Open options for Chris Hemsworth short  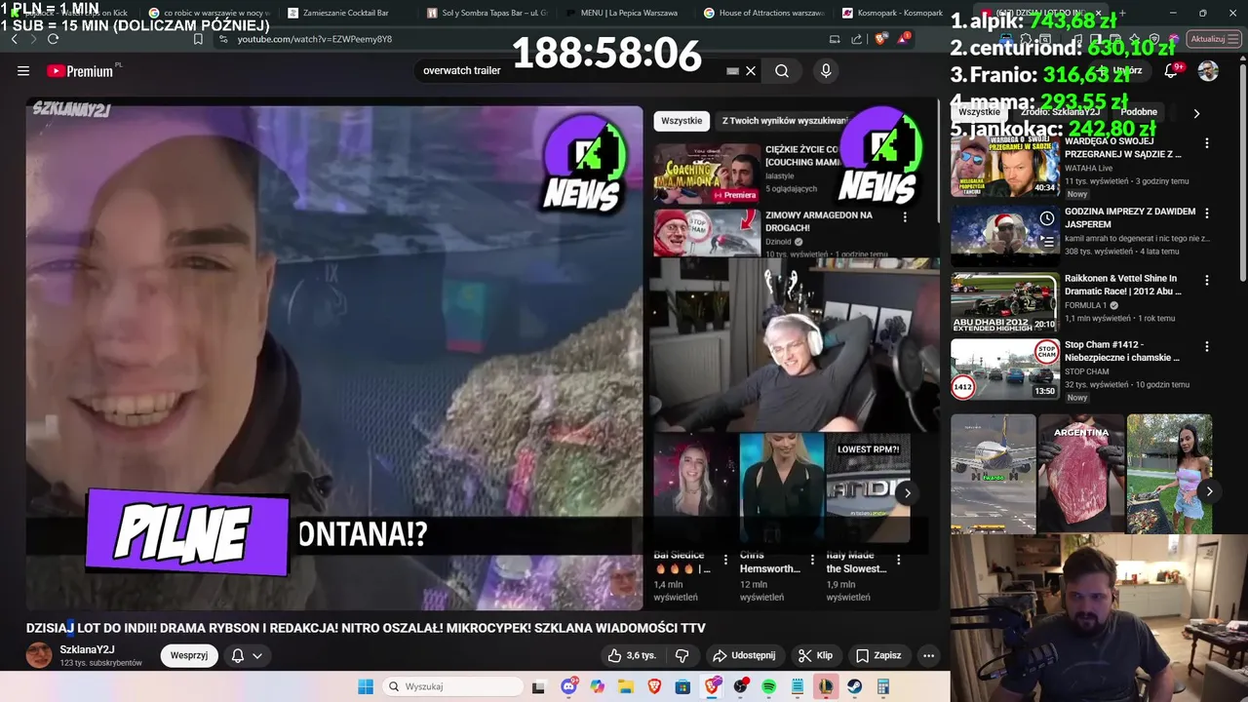coord(812,560)
